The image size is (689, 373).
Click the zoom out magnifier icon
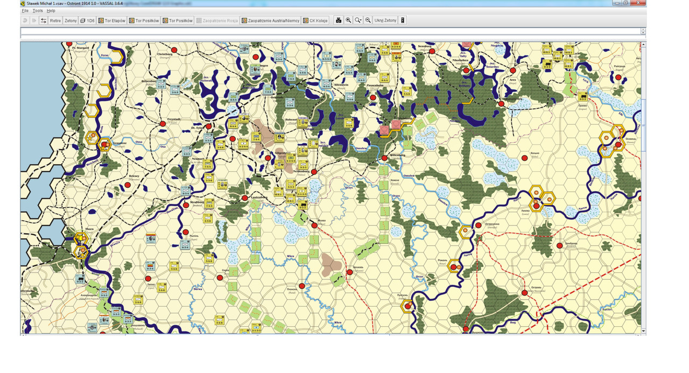(x=368, y=20)
